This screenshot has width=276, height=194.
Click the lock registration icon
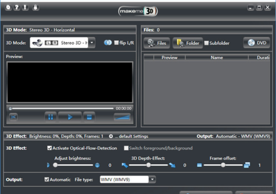[x=35, y=7]
